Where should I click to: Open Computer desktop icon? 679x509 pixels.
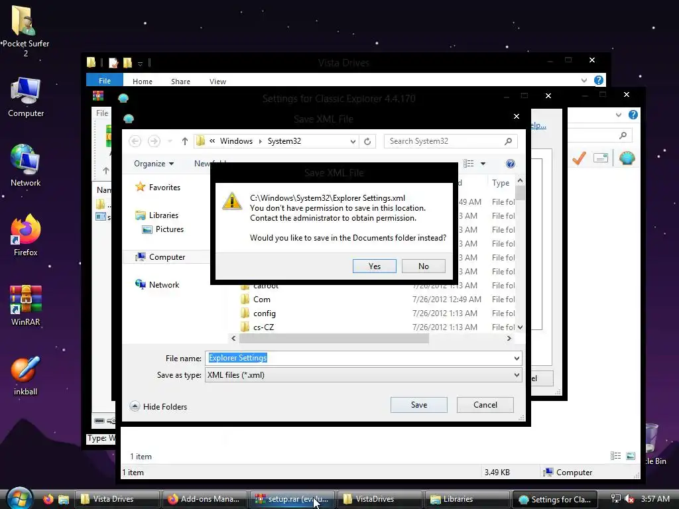(26, 97)
